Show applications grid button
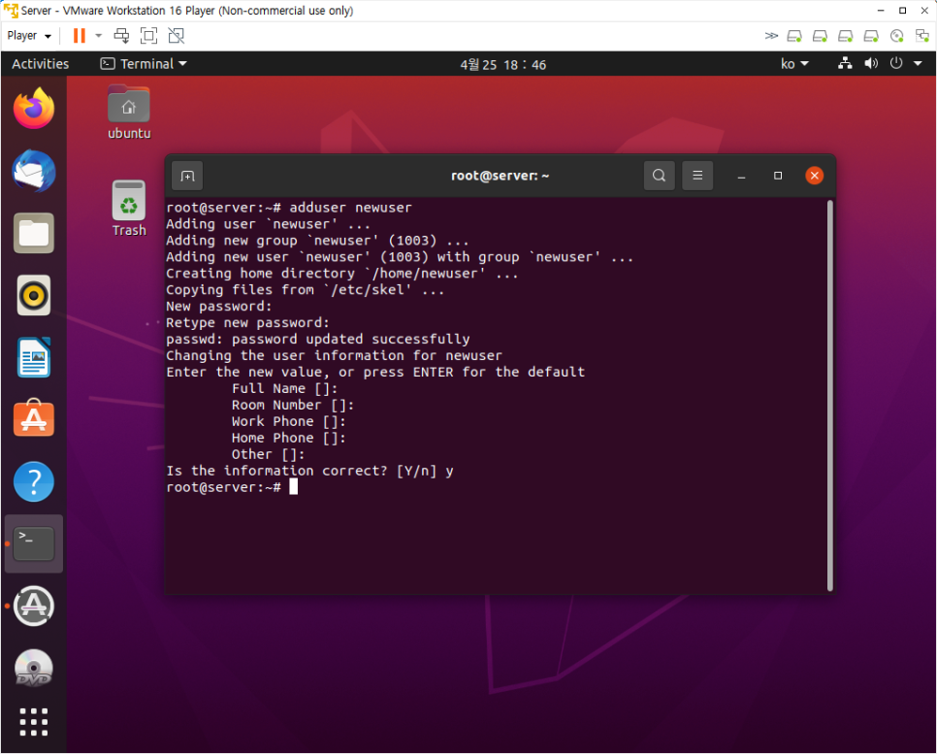The image size is (937, 754). pos(34,722)
